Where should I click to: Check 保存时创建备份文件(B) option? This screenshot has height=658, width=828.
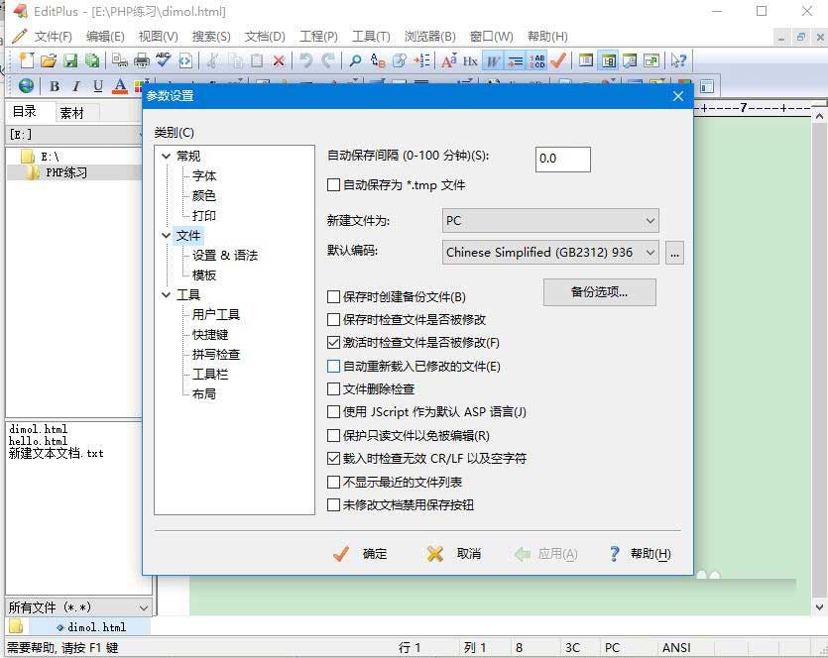(x=333, y=296)
